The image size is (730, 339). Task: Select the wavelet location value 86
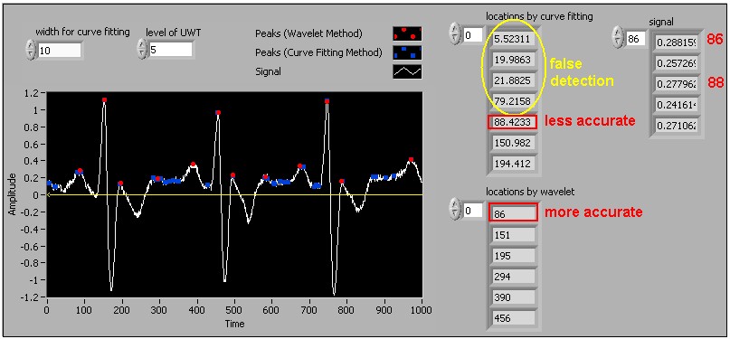[x=513, y=213]
